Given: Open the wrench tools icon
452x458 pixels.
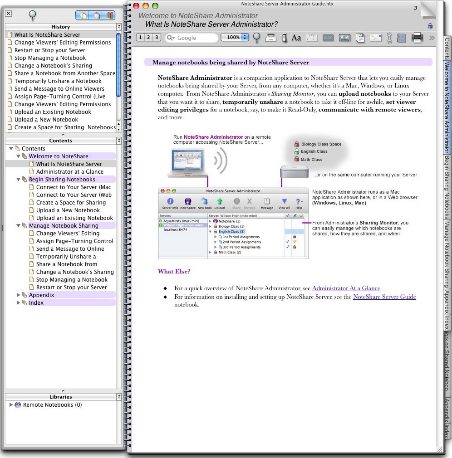Looking at the screenshot, I should pos(389,38).
